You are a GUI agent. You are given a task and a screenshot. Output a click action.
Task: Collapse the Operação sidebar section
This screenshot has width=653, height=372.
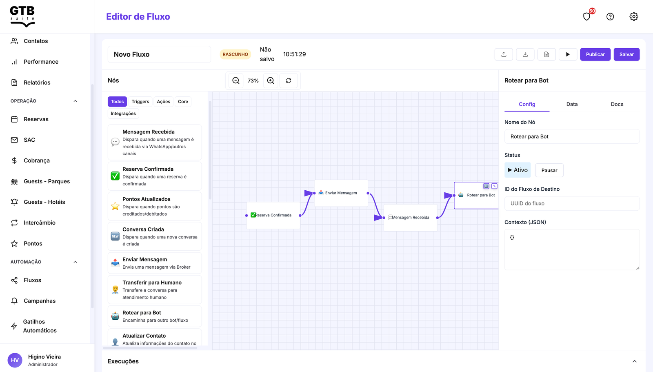coord(75,101)
